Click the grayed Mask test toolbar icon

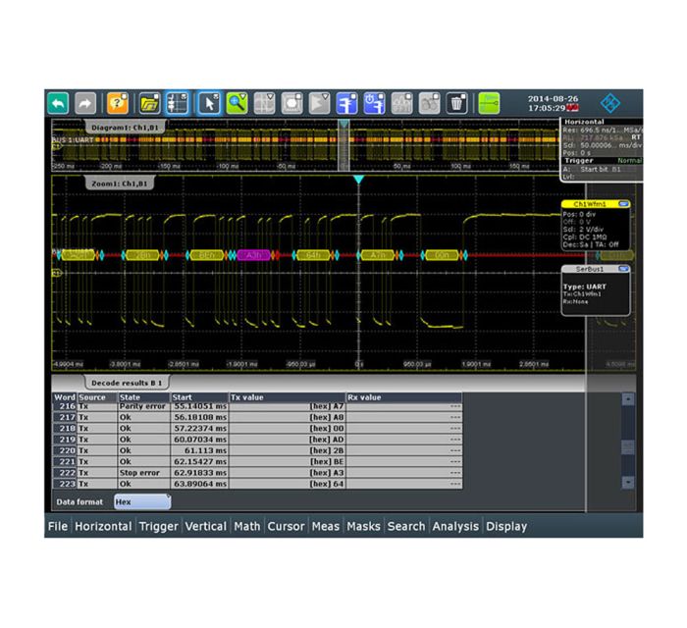pos(291,104)
